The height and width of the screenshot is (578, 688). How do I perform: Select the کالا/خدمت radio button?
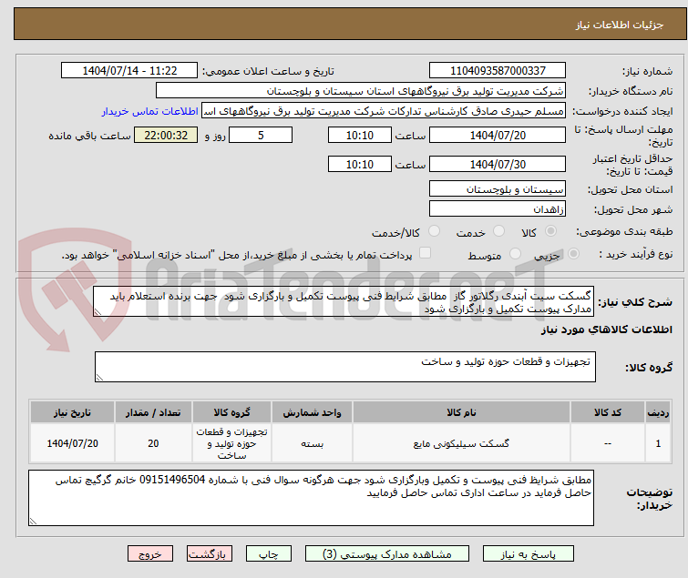point(434,231)
